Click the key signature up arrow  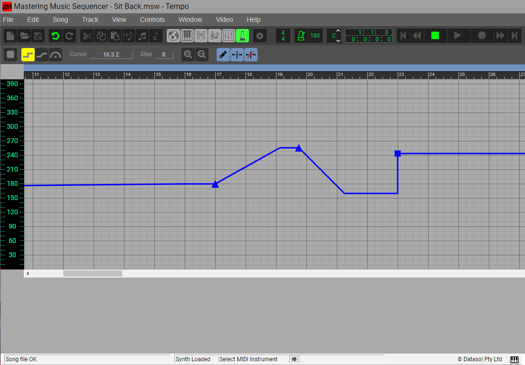pyautogui.click(x=338, y=31)
